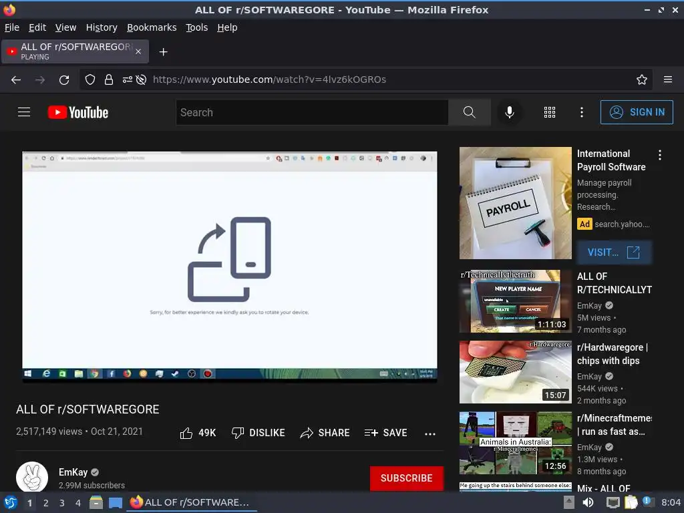
Task: Open the View menu
Action: pyautogui.click(x=66, y=27)
